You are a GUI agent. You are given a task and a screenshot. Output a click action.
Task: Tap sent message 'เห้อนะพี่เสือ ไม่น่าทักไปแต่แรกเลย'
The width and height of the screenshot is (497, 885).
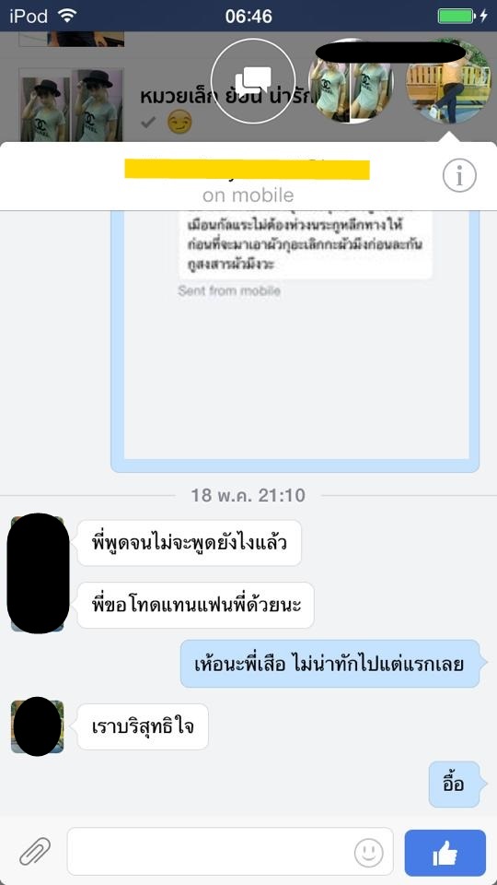330,664
